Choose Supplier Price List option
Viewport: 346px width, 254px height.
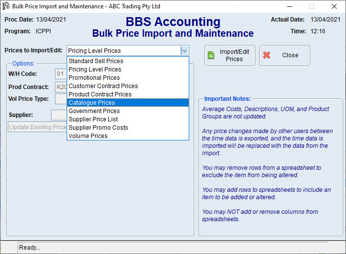(x=93, y=119)
